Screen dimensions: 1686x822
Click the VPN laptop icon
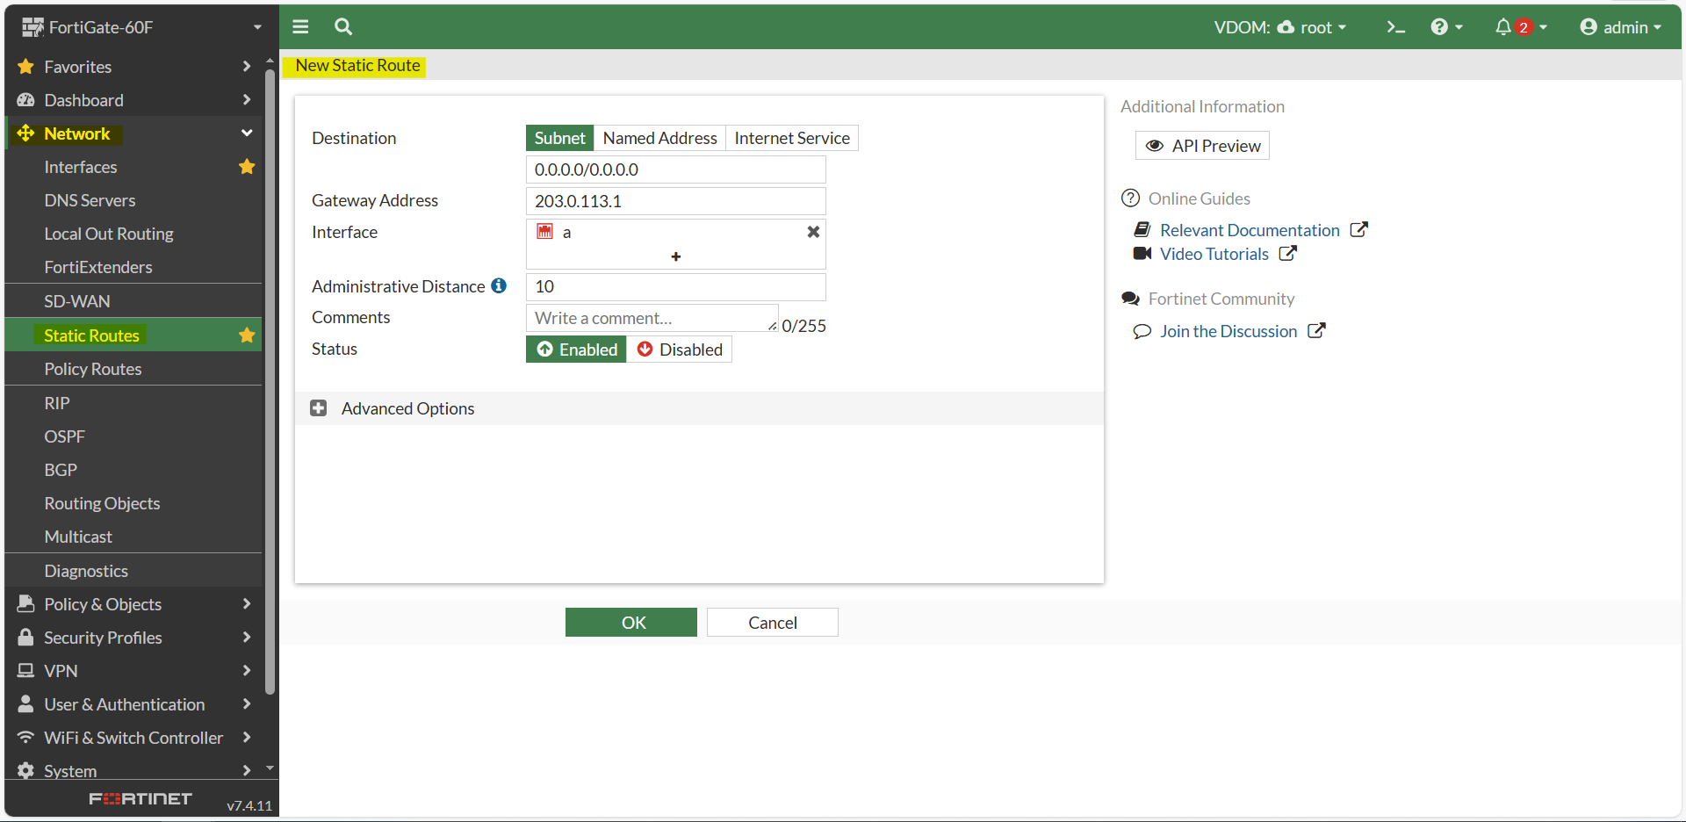point(25,670)
